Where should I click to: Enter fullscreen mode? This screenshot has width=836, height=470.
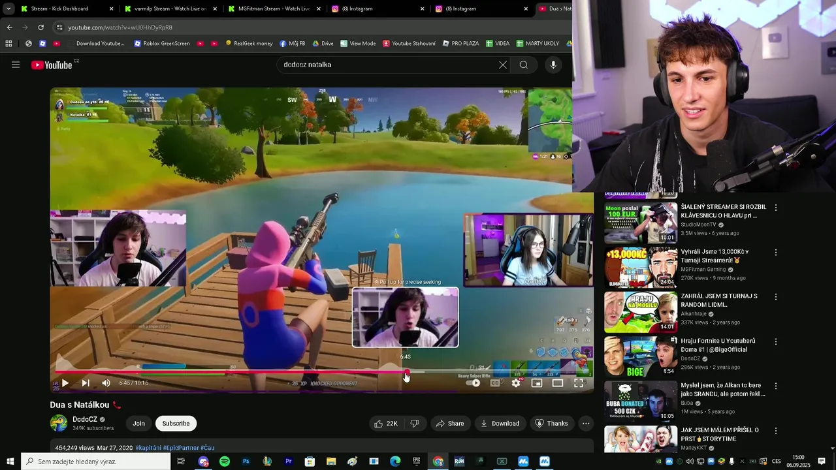coord(579,383)
